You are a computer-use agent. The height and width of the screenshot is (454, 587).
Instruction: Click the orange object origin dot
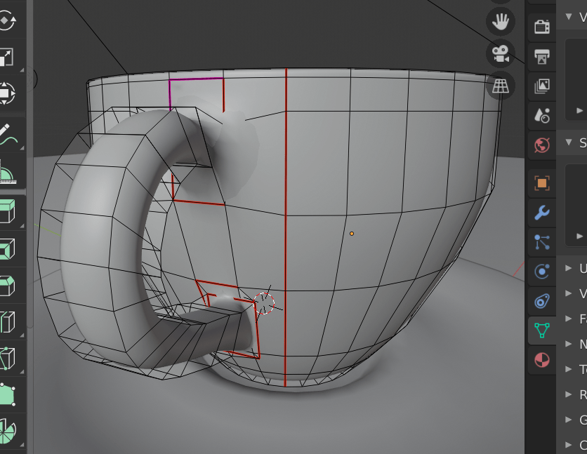351,234
